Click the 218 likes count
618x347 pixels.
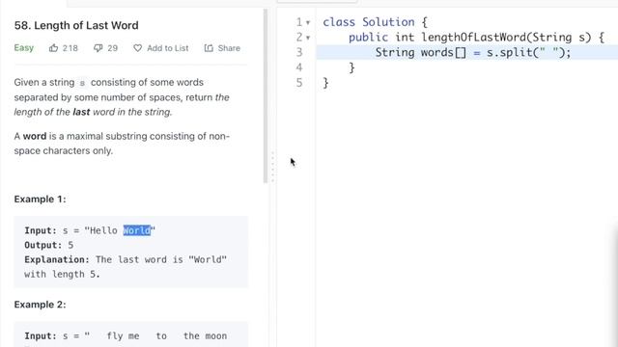(70, 48)
